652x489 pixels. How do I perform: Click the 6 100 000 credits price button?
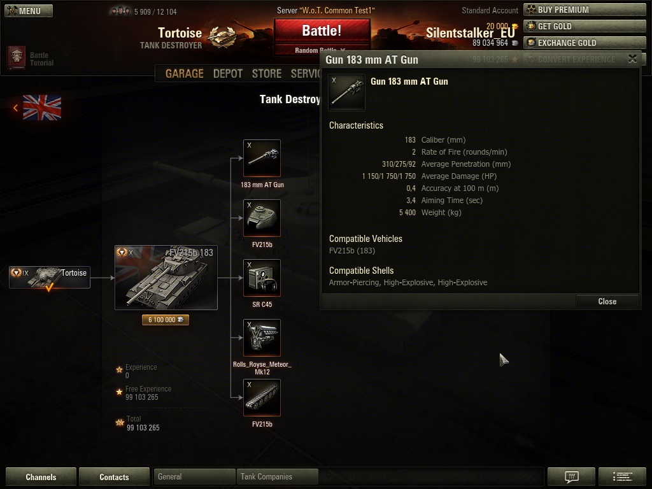[166, 320]
